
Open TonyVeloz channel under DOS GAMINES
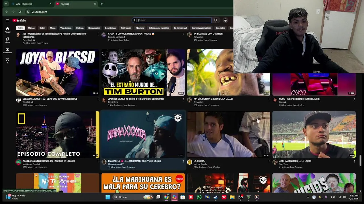284,164
